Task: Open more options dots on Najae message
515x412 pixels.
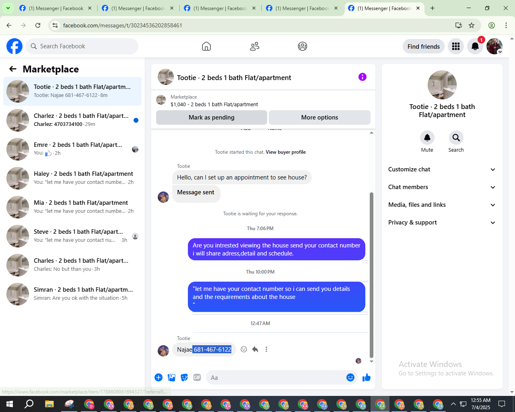Action: point(266,349)
